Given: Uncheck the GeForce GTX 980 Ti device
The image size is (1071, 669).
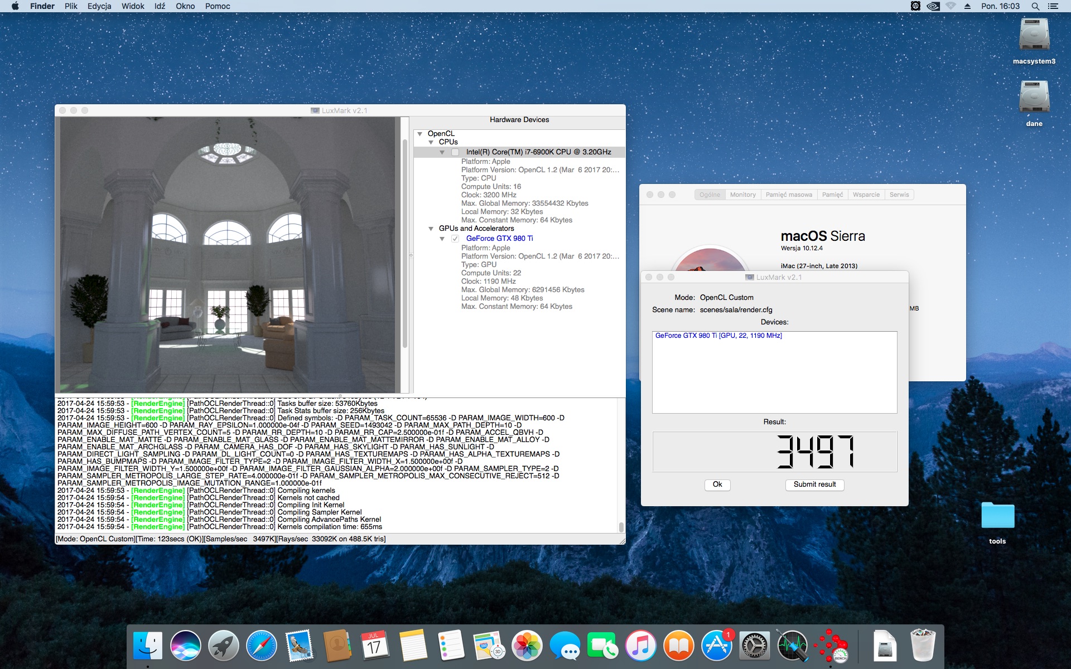Looking at the screenshot, I should click(x=455, y=239).
